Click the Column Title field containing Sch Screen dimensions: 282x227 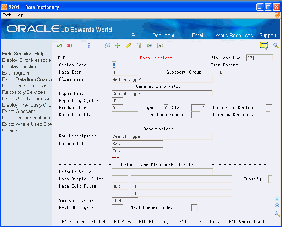coord(137,144)
